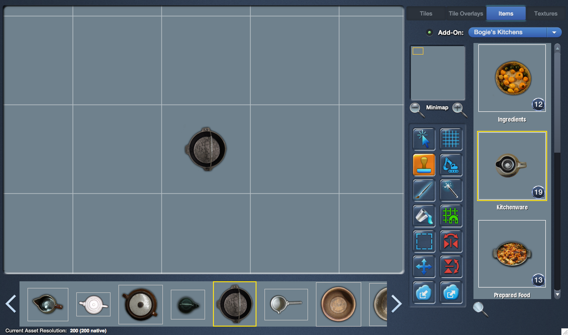Show previous items with left arrow
This screenshot has height=335, width=568.
pos(11,304)
